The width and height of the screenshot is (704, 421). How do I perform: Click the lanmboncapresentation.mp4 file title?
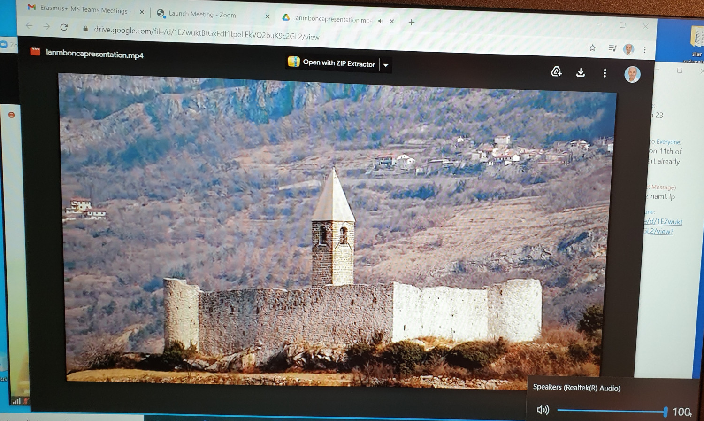pos(95,55)
